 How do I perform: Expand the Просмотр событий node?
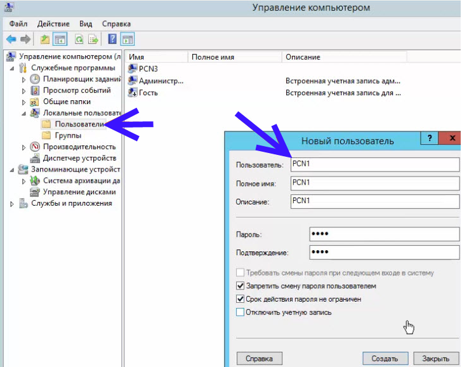coord(24,91)
